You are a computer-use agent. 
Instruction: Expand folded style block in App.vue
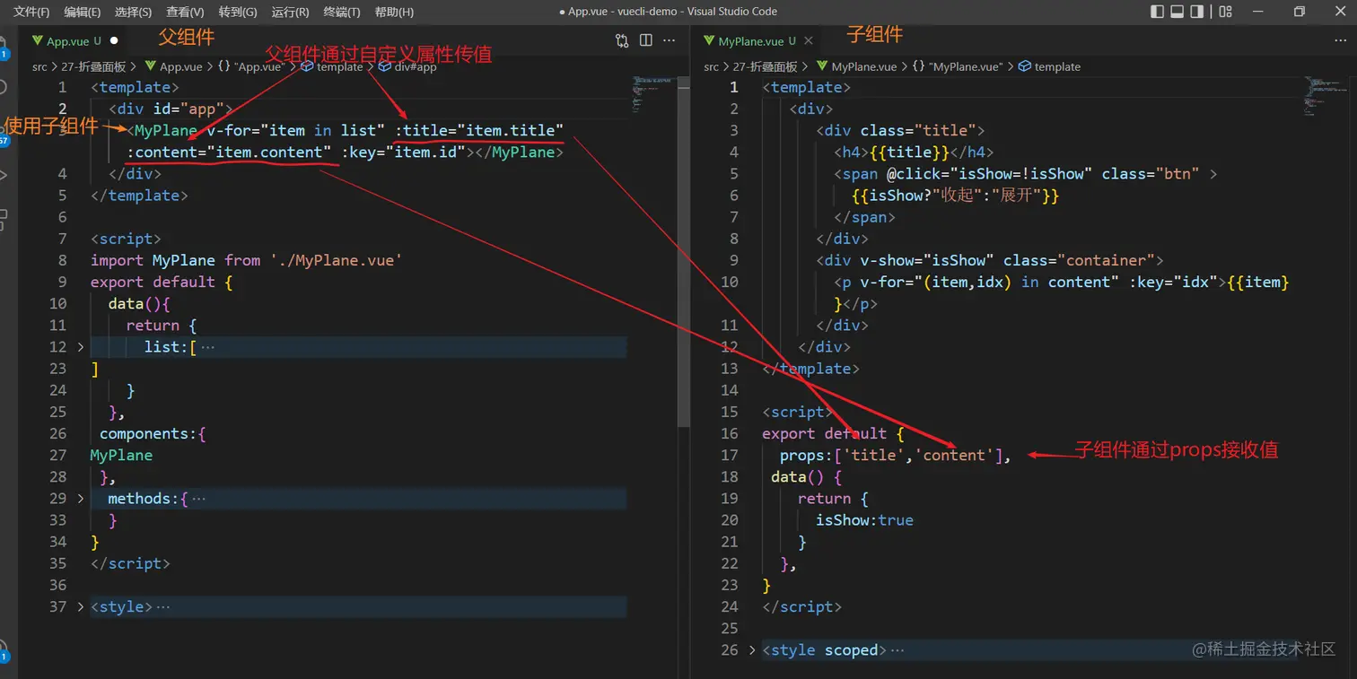[x=80, y=607]
